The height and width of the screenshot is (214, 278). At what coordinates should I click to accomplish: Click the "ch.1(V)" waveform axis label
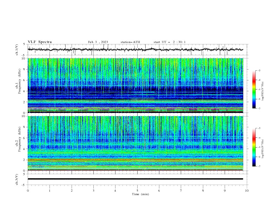pos(17,50)
